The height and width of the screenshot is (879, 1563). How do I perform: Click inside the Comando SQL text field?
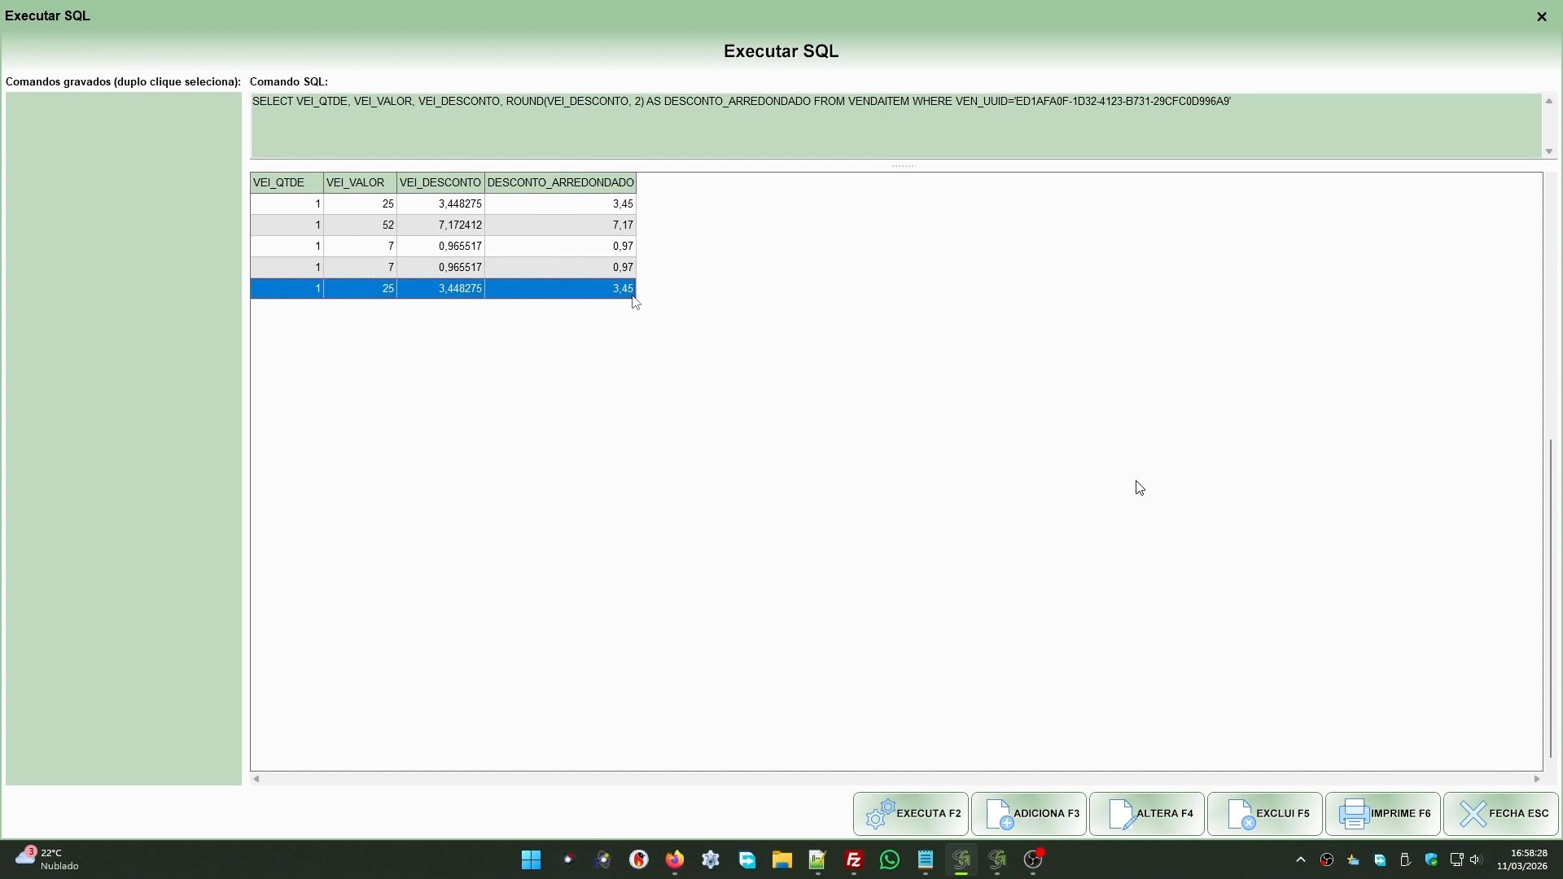[x=895, y=126]
